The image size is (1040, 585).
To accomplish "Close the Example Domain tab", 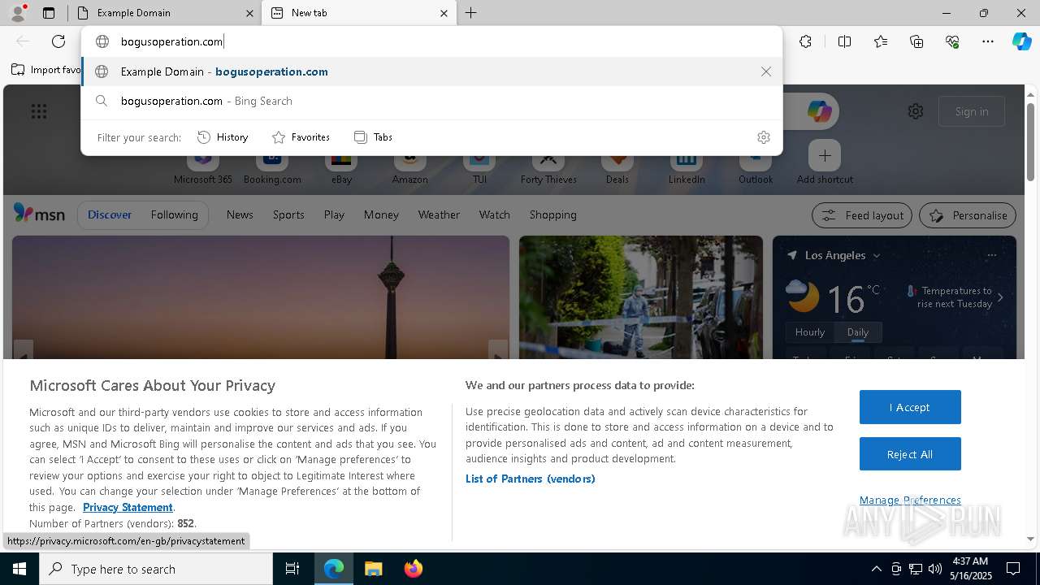I will click(249, 13).
